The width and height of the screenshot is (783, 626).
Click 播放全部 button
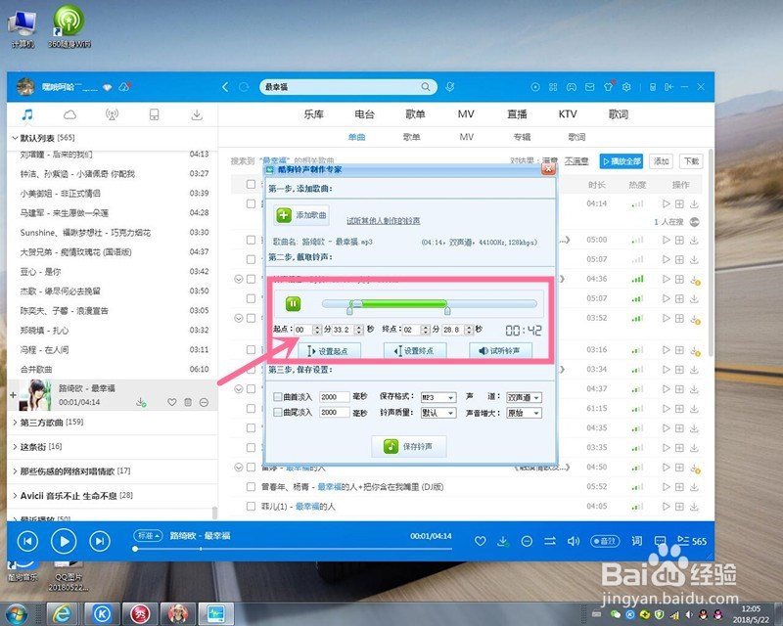(622, 161)
